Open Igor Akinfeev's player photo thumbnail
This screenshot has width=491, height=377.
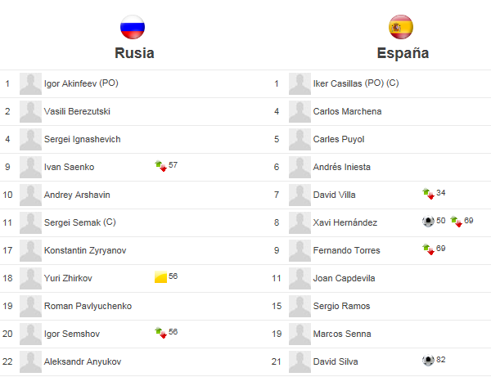pos(30,84)
